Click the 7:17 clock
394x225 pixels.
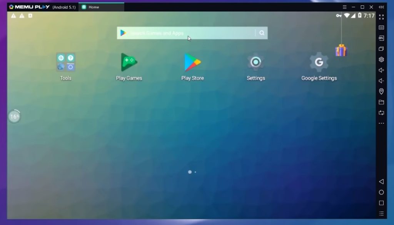369,15
